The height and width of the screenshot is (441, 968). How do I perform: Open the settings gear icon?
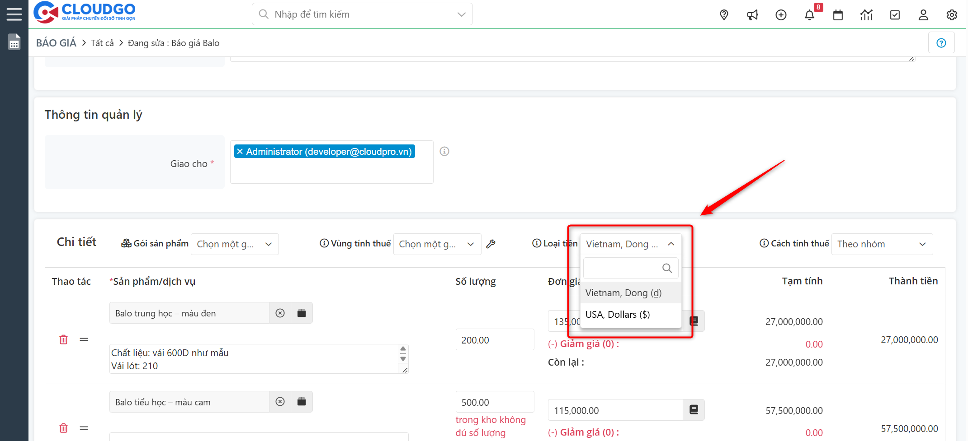[x=952, y=15]
